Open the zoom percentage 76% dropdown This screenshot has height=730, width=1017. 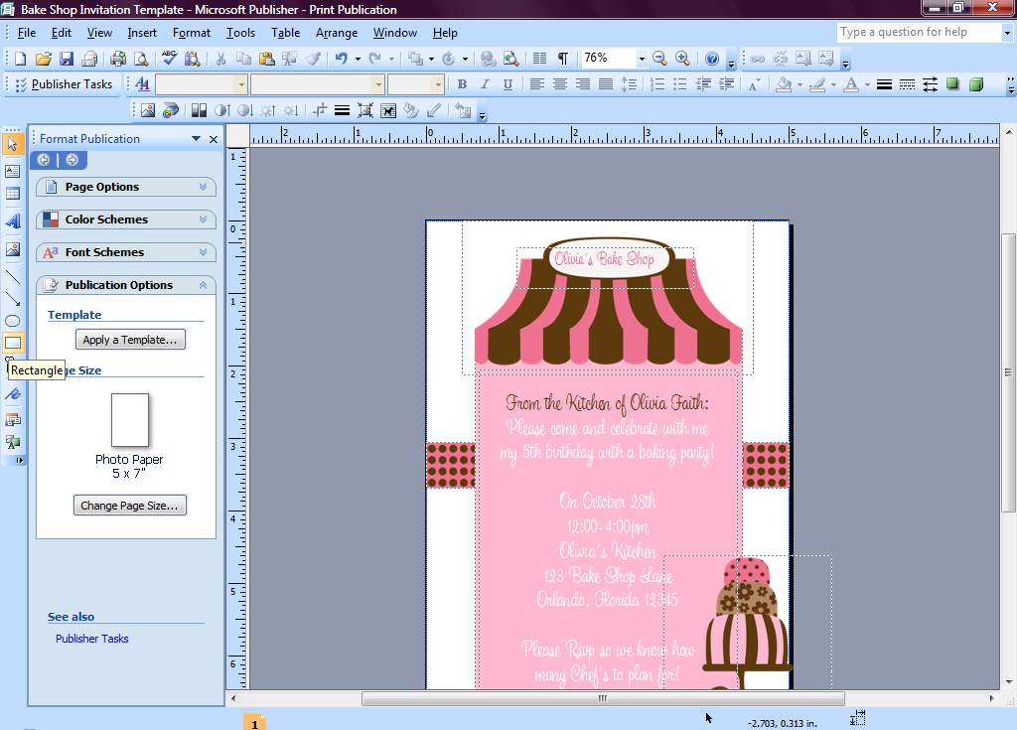641,59
